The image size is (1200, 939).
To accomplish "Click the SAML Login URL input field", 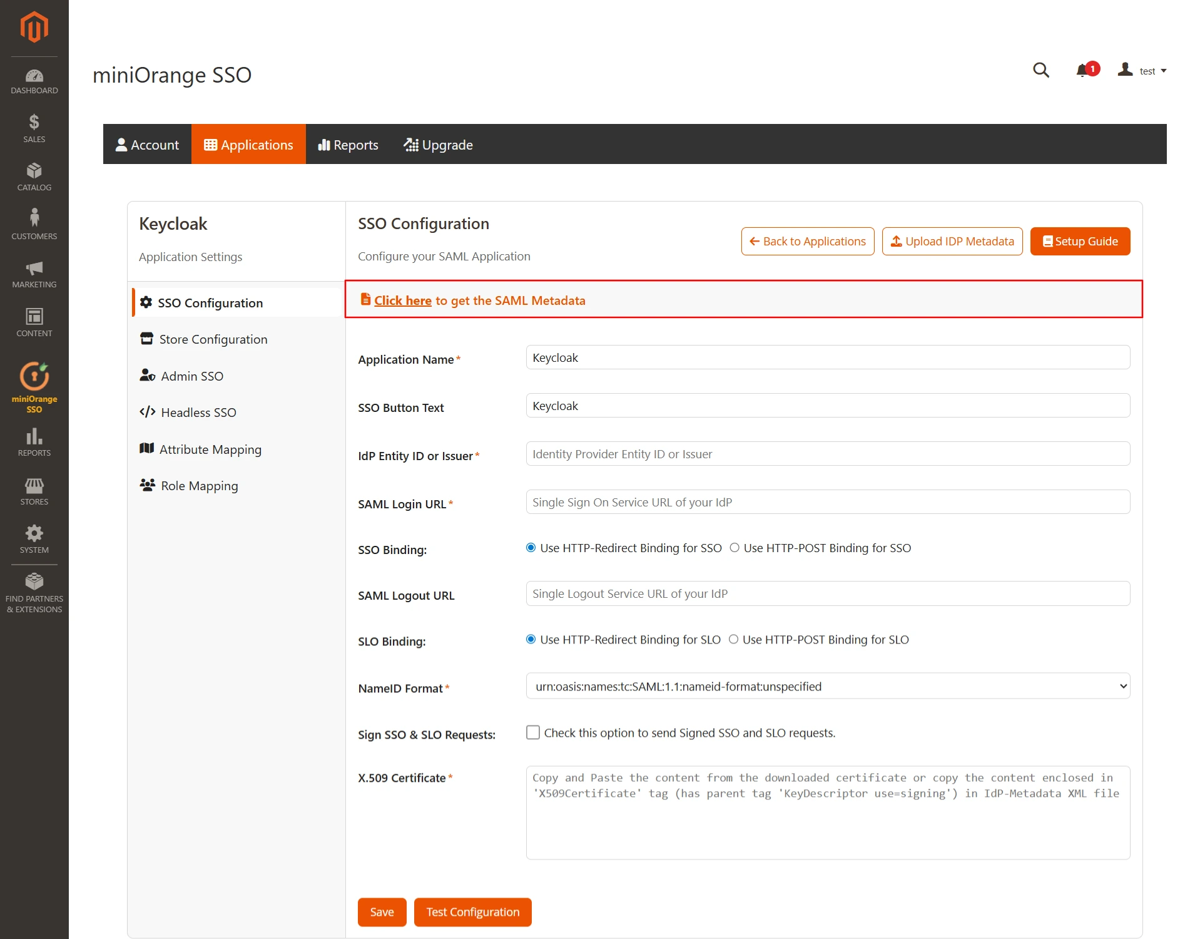I will pyautogui.click(x=827, y=501).
